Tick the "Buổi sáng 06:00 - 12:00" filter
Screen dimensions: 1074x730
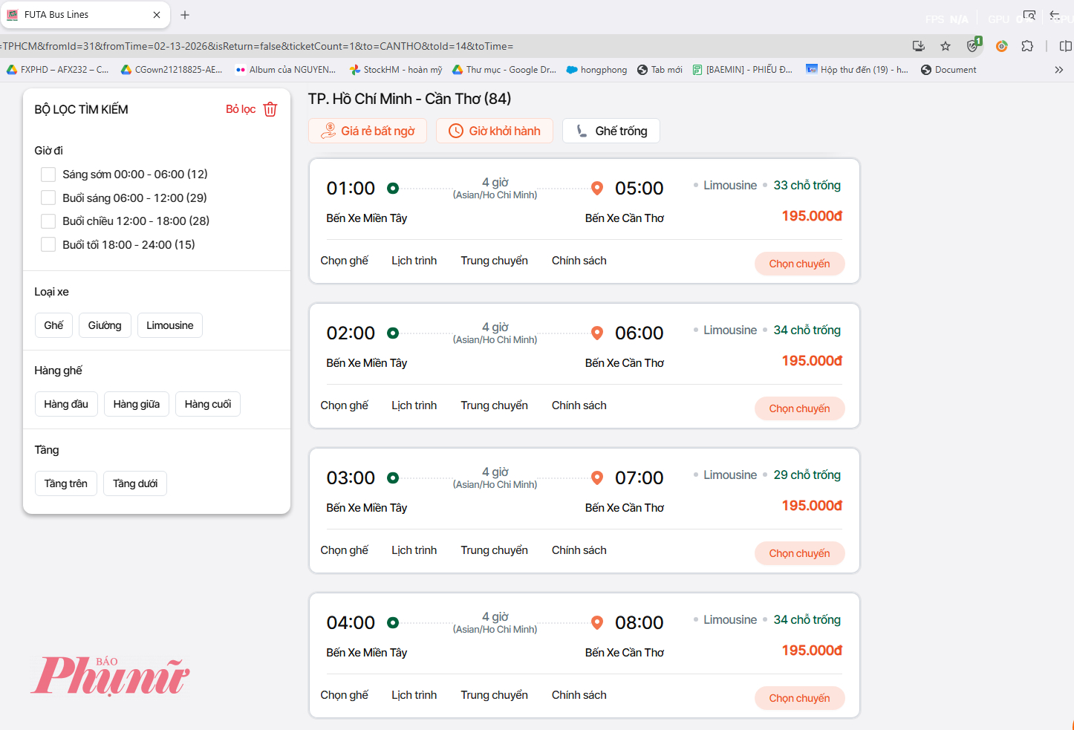48,198
